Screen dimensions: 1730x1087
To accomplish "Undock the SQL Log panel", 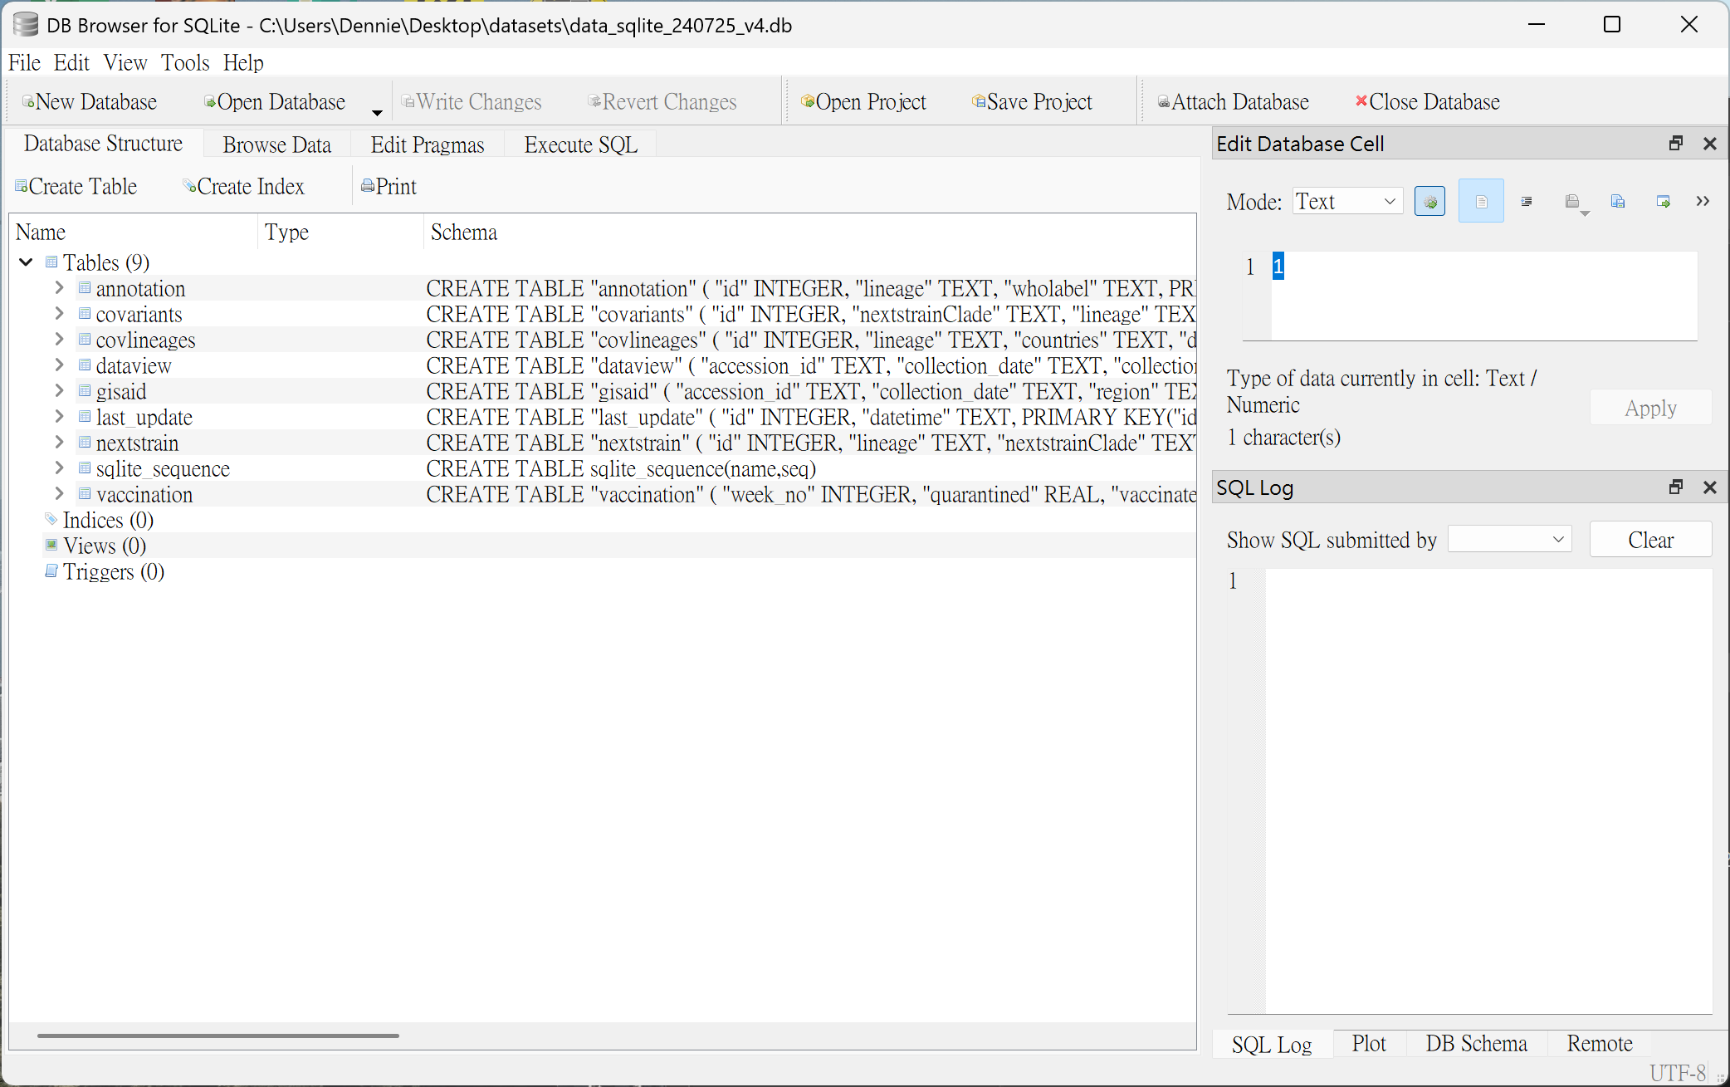I will click(x=1675, y=487).
